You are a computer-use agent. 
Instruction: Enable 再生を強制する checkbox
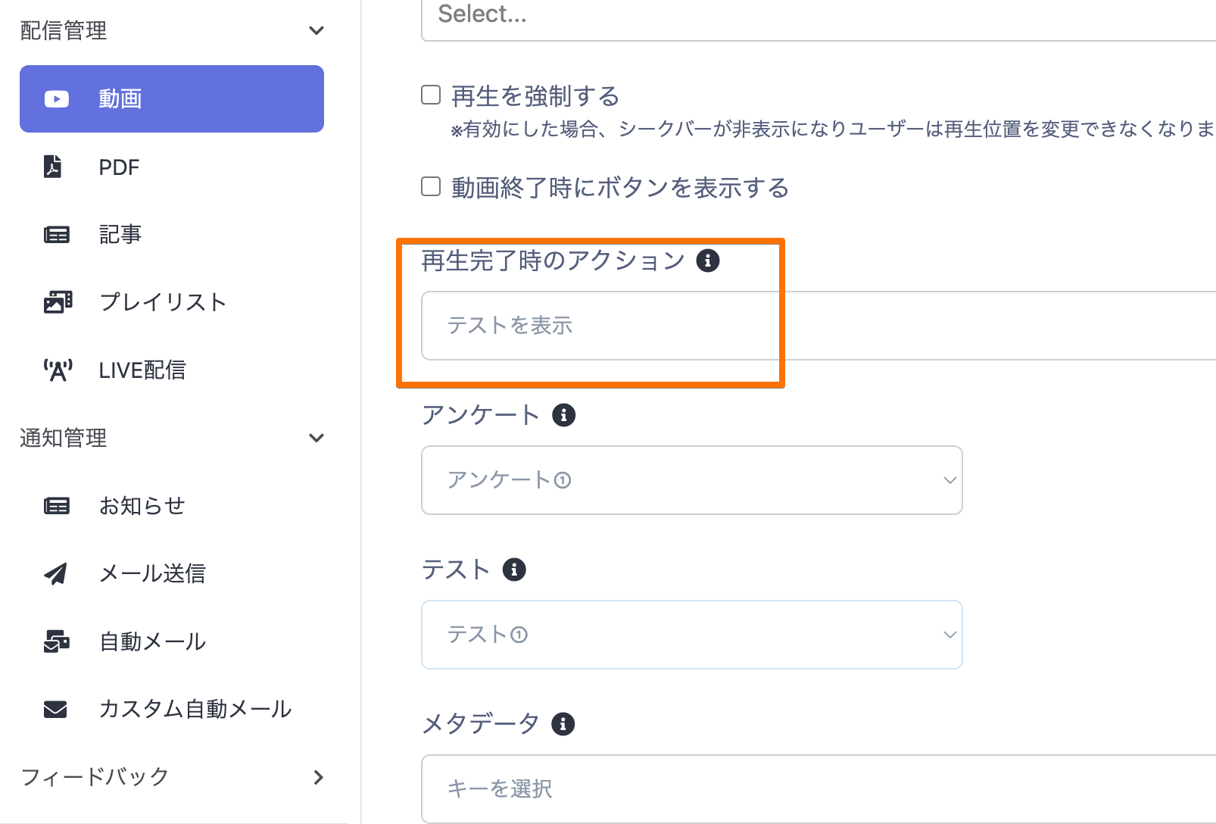pyautogui.click(x=431, y=95)
